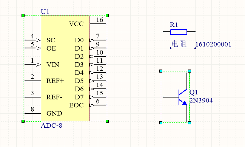This screenshot has height=147, width=245.
Task: Click U1 bottom-left green selection handle
Action: click(x=23, y=121)
